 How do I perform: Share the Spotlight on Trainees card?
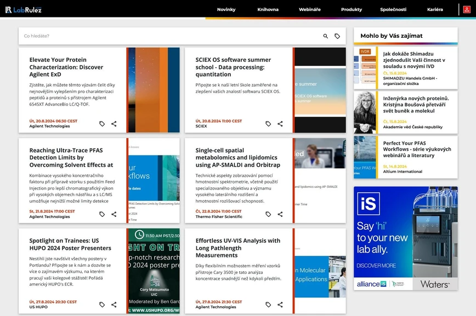pos(114,304)
